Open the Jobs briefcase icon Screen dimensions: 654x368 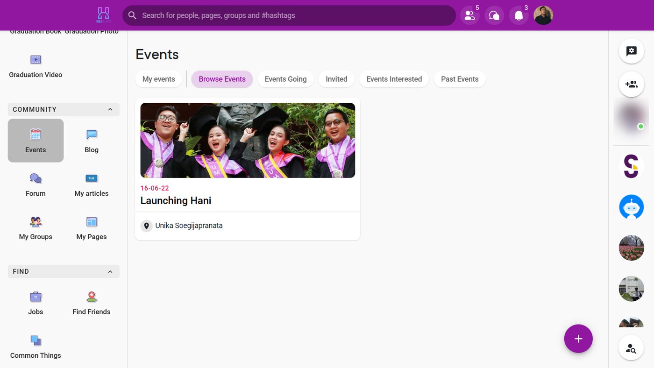pyautogui.click(x=36, y=297)
